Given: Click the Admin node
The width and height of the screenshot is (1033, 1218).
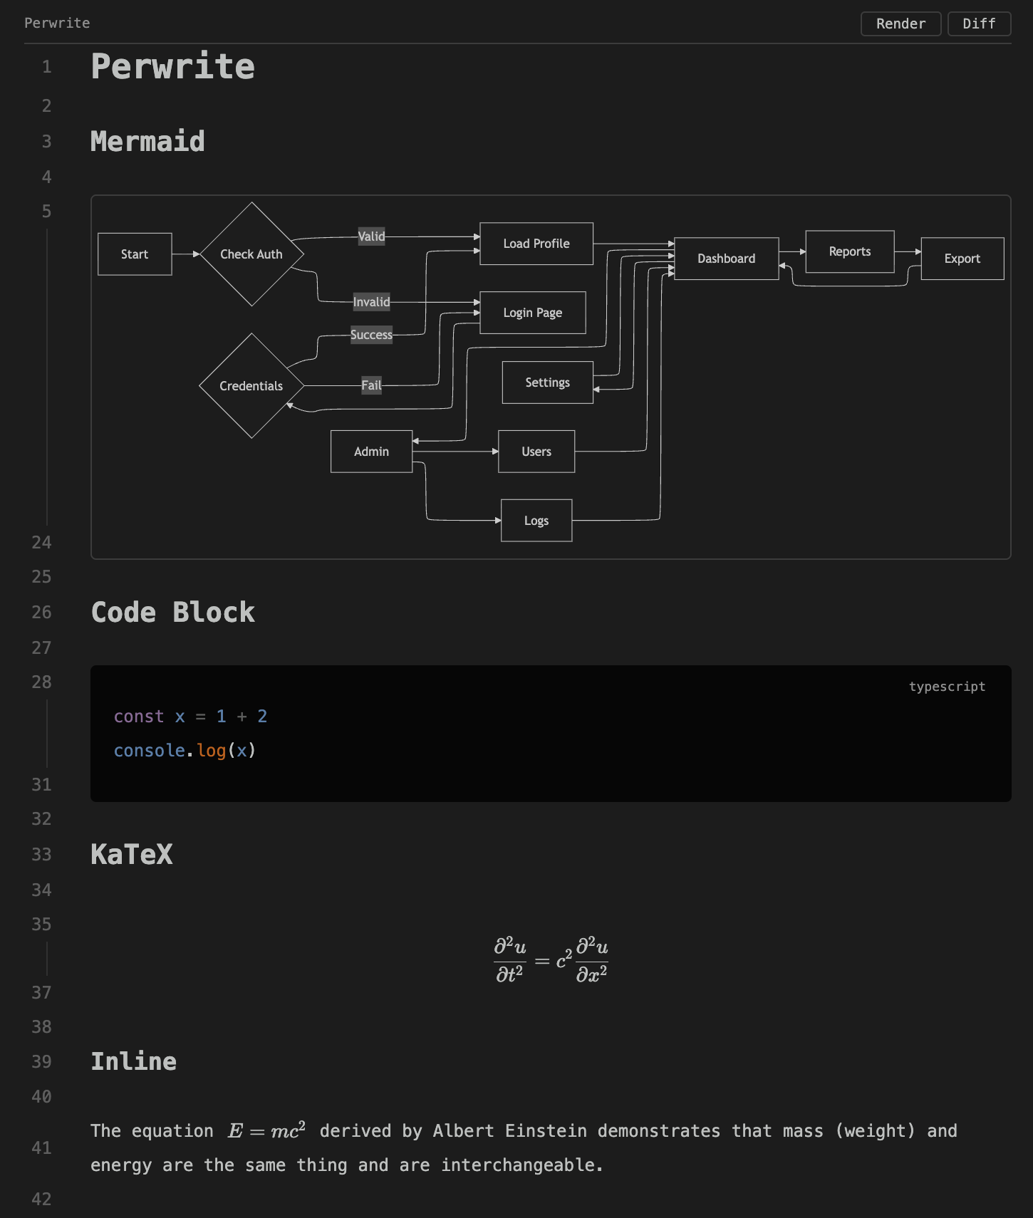Looking at the screenshot, I should (371, 452).
